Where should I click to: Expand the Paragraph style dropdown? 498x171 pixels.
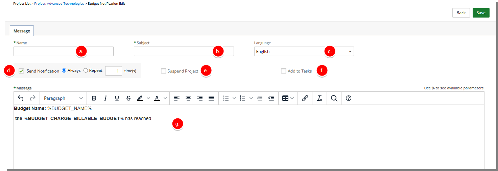63,98
